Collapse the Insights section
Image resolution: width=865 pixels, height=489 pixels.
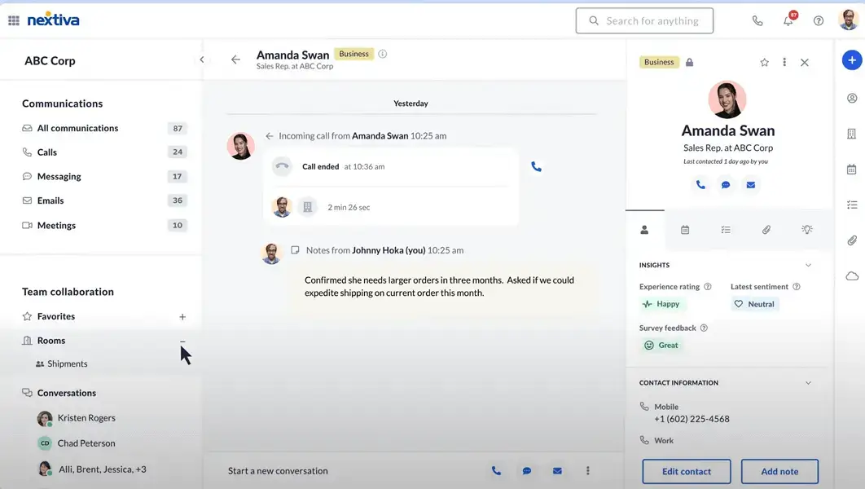click(808, 265)
